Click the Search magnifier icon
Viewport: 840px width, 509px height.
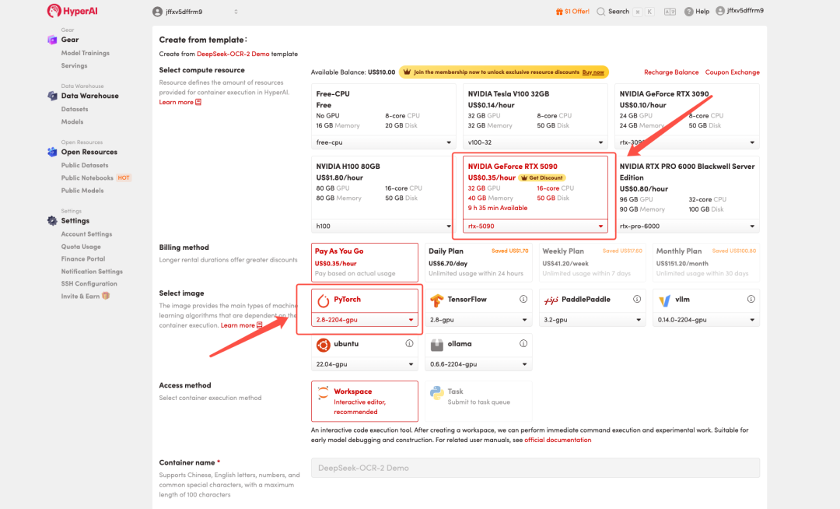600,12
